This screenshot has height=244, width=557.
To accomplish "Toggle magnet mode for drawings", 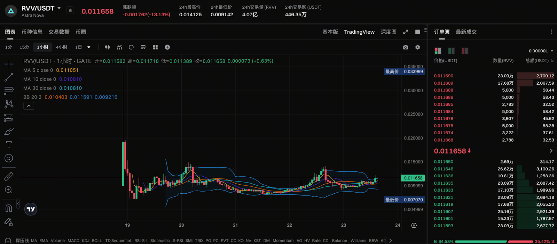I will [9, 208].
